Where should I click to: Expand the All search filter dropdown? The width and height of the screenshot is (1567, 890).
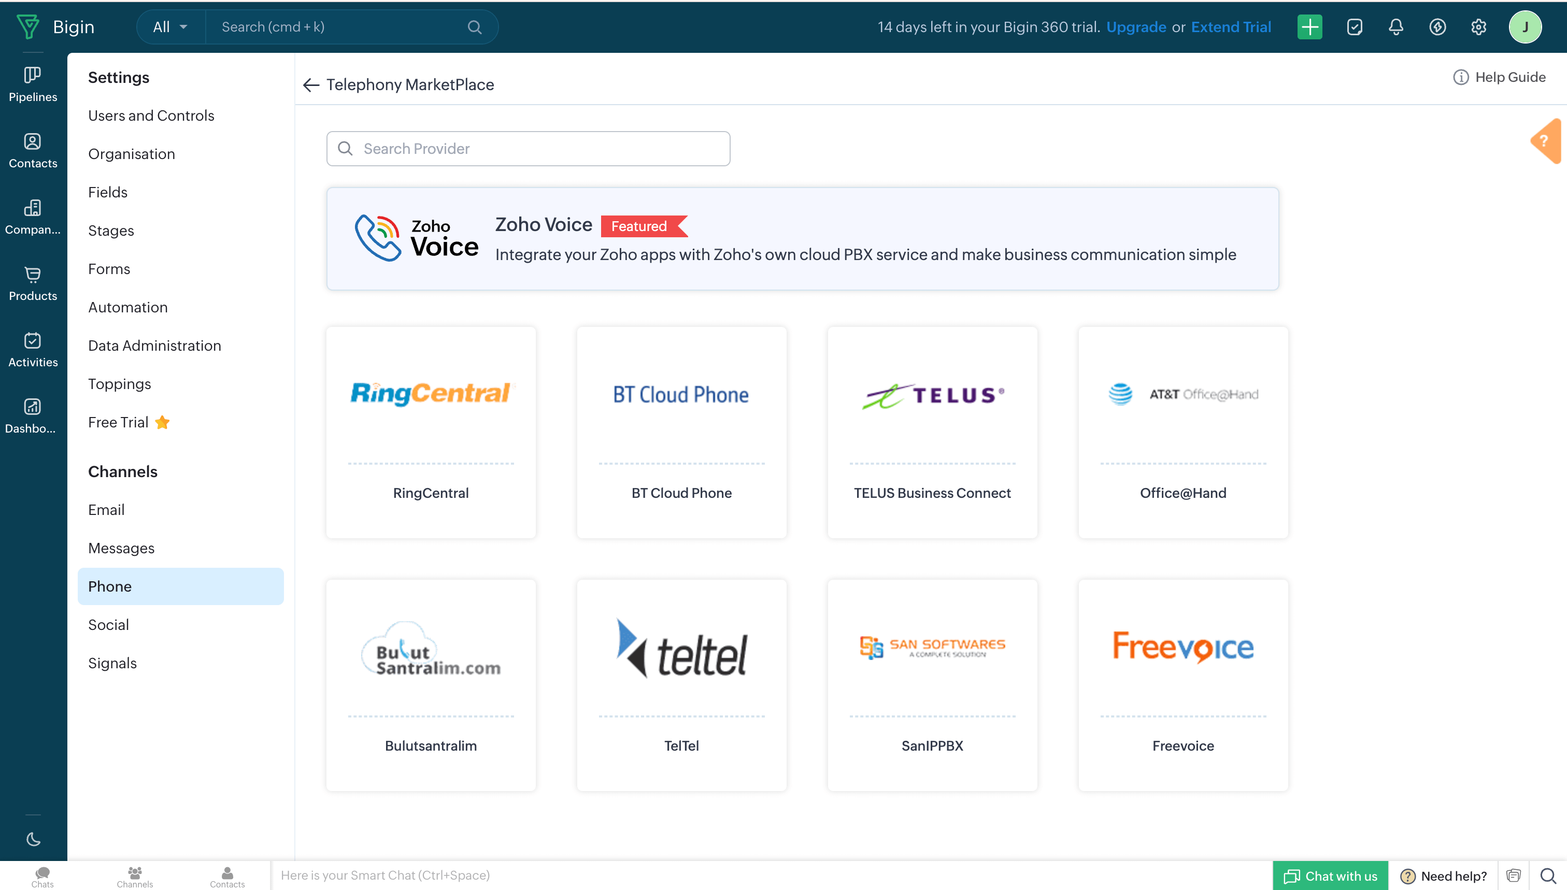click(170, 27)
